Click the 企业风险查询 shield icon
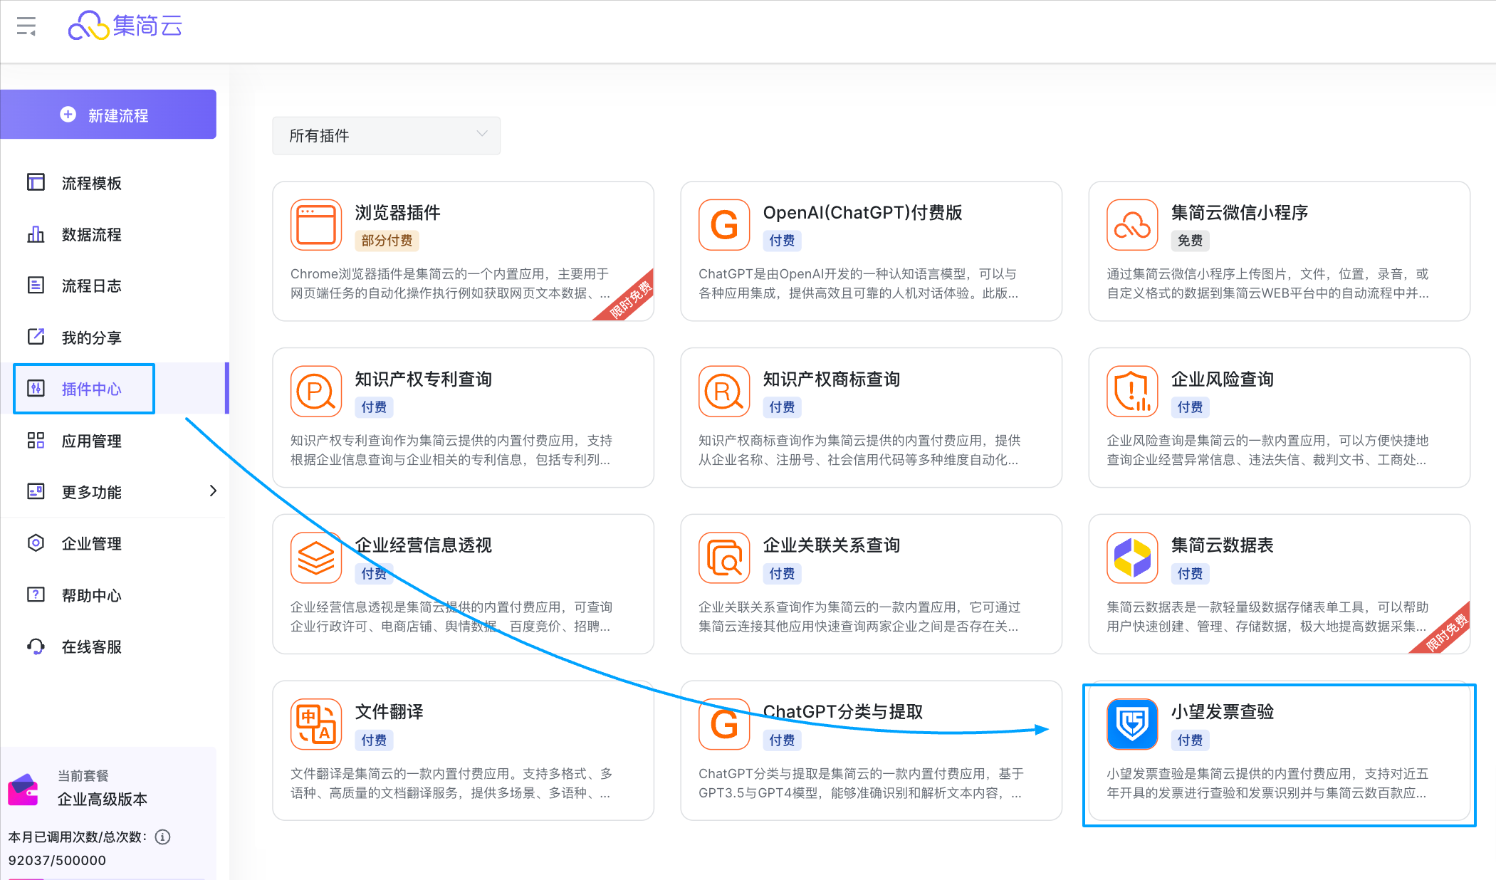 (x=1132, y=392)
